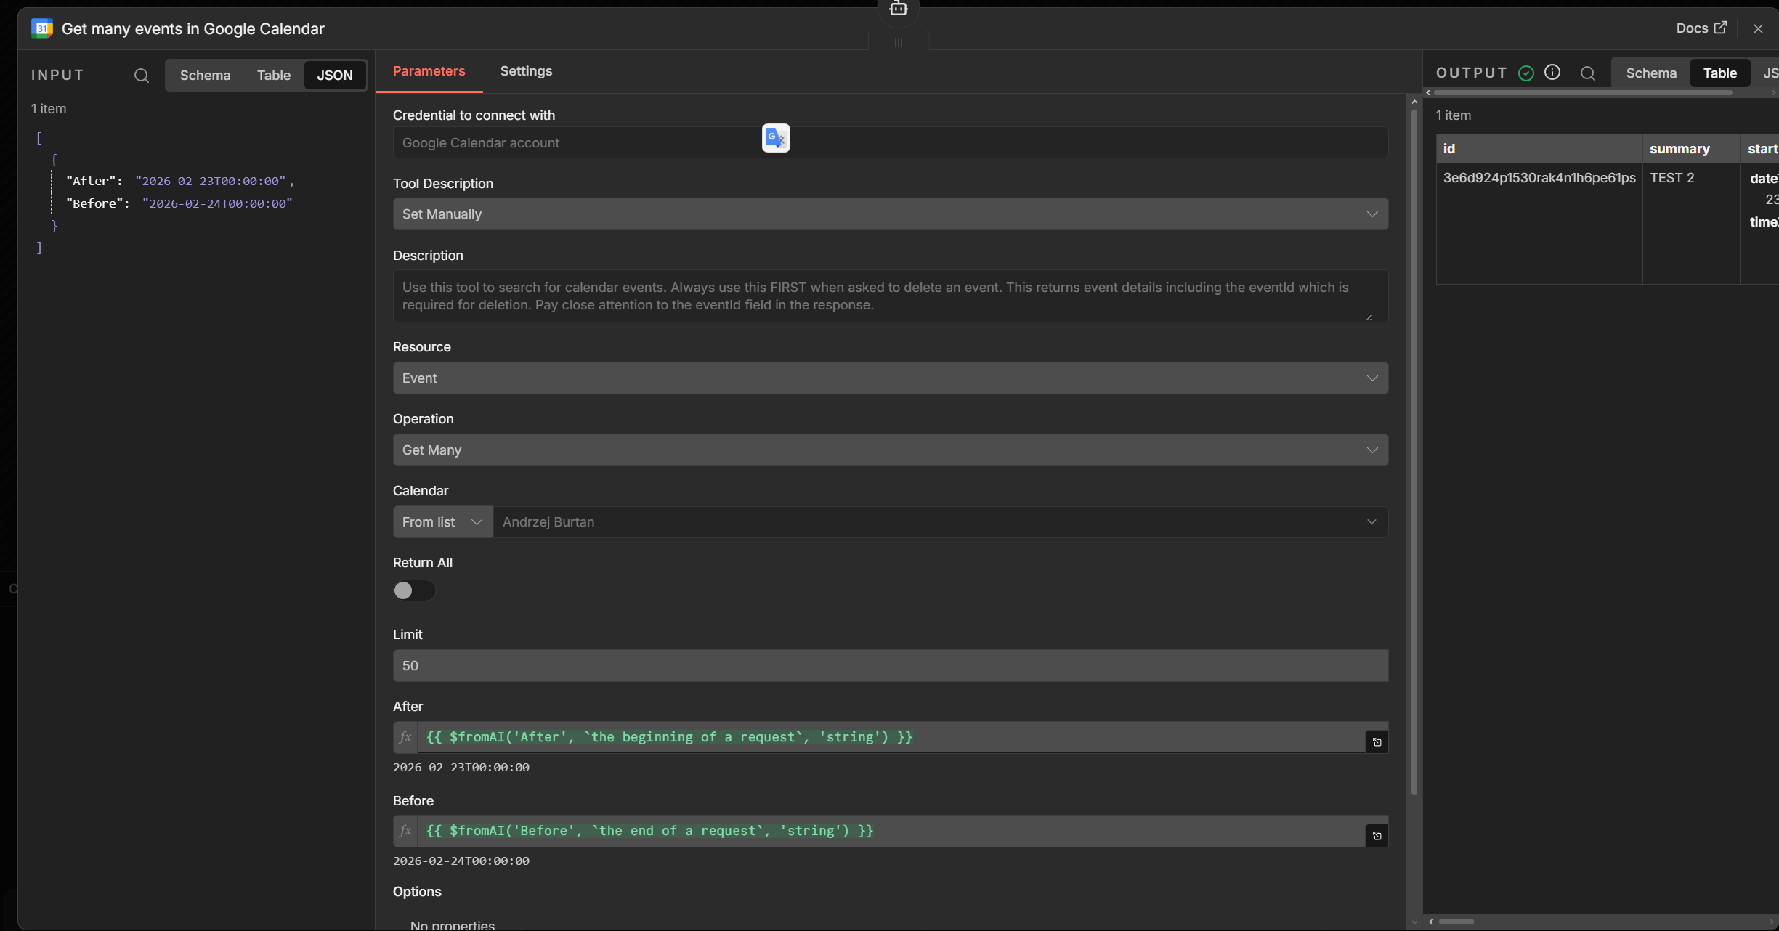The image size is (1779, 931).
Task: Click the search icon in the OUTPUT panel
Action: [x=1587, y=73]
